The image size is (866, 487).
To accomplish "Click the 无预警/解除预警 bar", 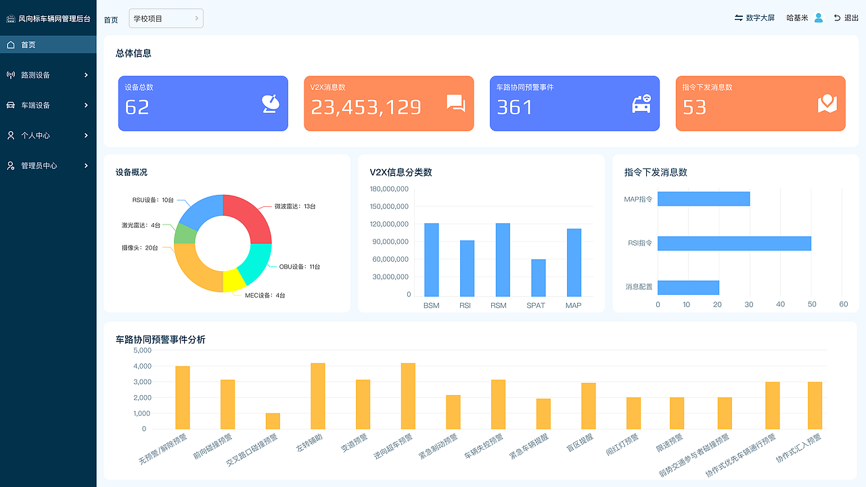I will pos(183,397).
